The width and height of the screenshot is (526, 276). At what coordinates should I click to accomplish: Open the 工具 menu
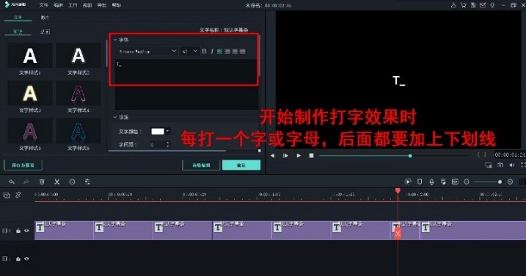73,5
